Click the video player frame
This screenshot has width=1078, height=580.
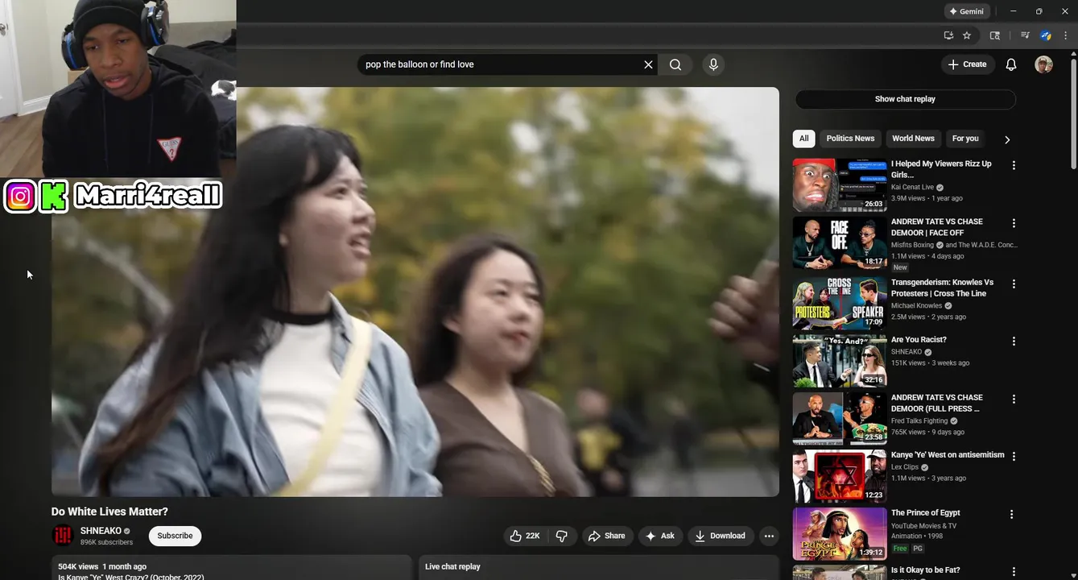coord(415,292)
